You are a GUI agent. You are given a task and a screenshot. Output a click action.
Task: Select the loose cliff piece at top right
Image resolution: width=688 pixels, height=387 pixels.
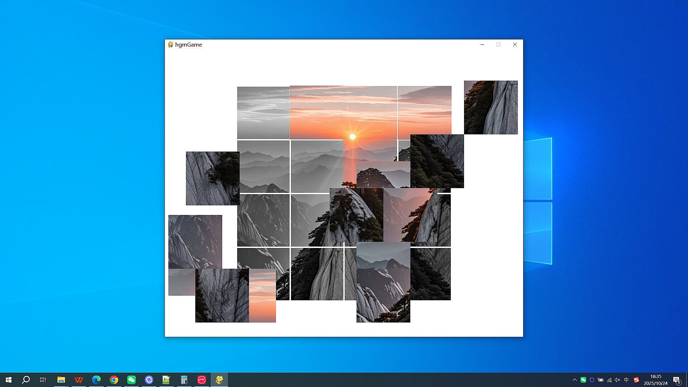tap(491, 107)
